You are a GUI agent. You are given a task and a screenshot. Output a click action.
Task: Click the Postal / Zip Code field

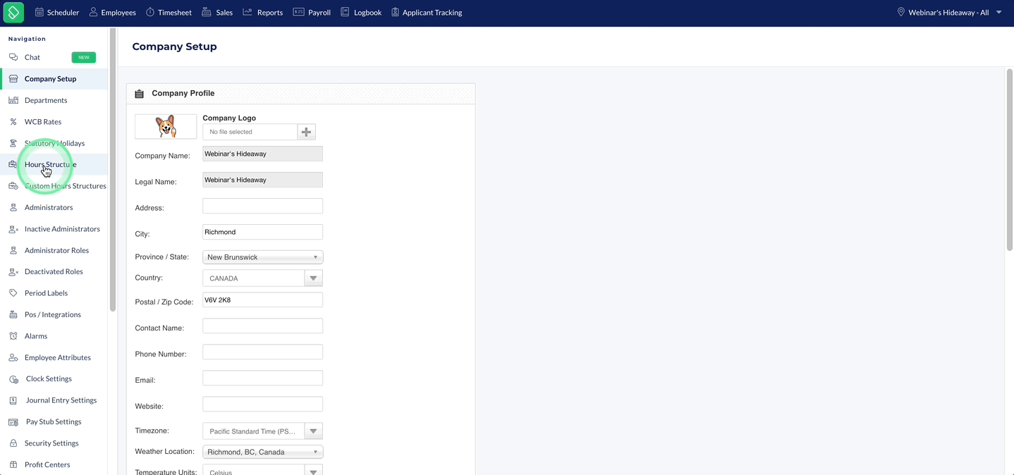pyautogui.click(x=262, y=300)
